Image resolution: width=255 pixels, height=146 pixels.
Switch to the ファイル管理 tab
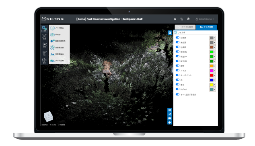tap(185, 27)
